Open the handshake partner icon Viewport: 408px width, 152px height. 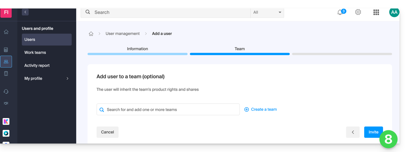click(6, 103)
